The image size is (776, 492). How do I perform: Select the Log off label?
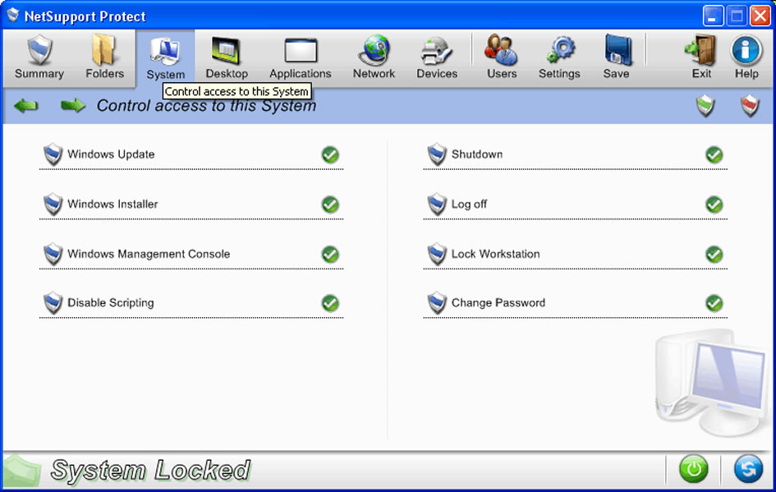[x=469, y=204]
